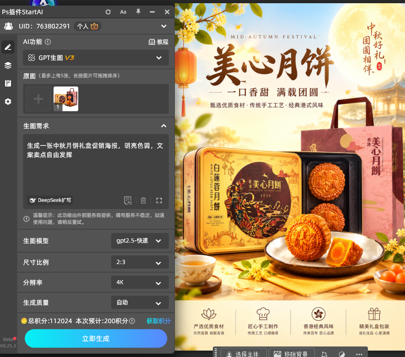Click the 获取积分 link
Image resolution: width=405 pixels, height=357 pixels.
(x=158, y=321)
